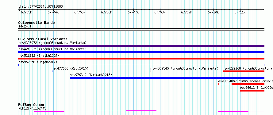Click the Cytogenetic Bands track title
The image size is (273, 115).
click(37, 23)
